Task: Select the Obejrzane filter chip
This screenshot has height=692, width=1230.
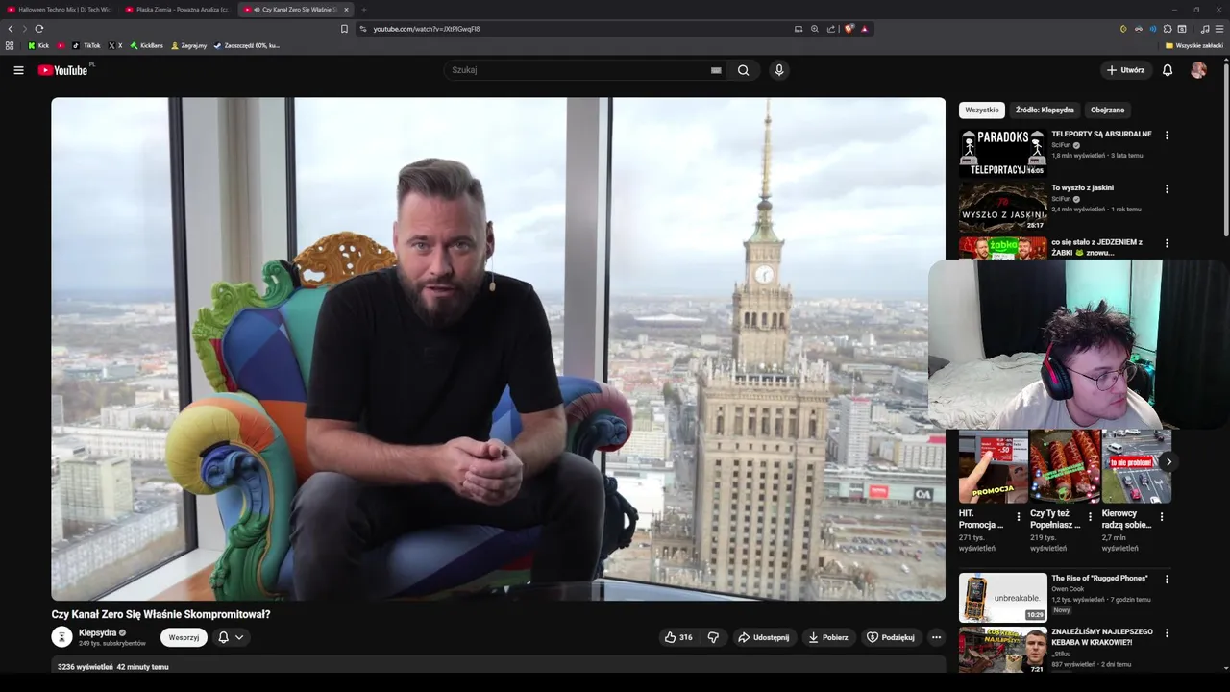Action: [x=1107, y=110]
